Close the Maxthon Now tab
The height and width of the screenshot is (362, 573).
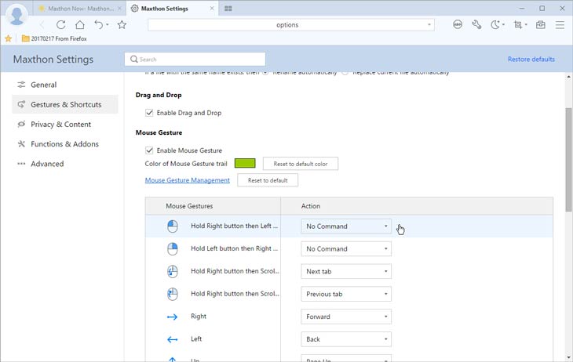[119, 9]
